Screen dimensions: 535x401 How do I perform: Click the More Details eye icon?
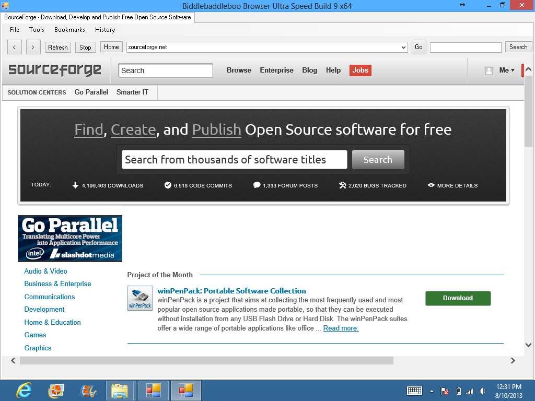tap(431, 185)
